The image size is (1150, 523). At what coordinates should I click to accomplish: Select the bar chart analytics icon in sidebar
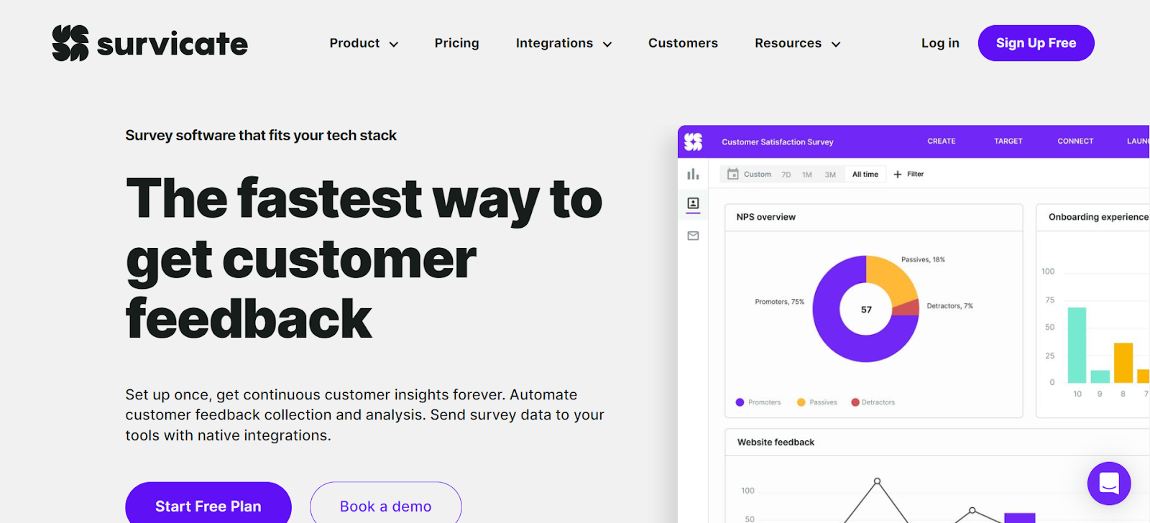pyautogui.click(x=693, y=173)
